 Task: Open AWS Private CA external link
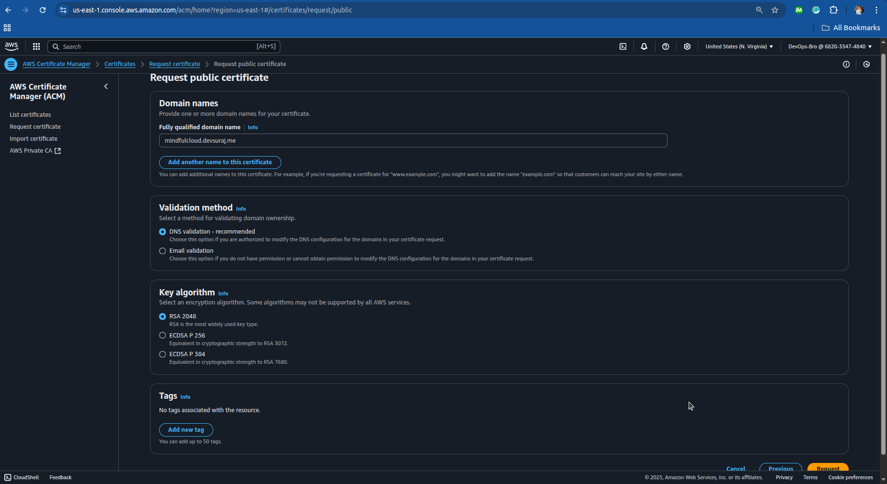[x=35, y=151]
